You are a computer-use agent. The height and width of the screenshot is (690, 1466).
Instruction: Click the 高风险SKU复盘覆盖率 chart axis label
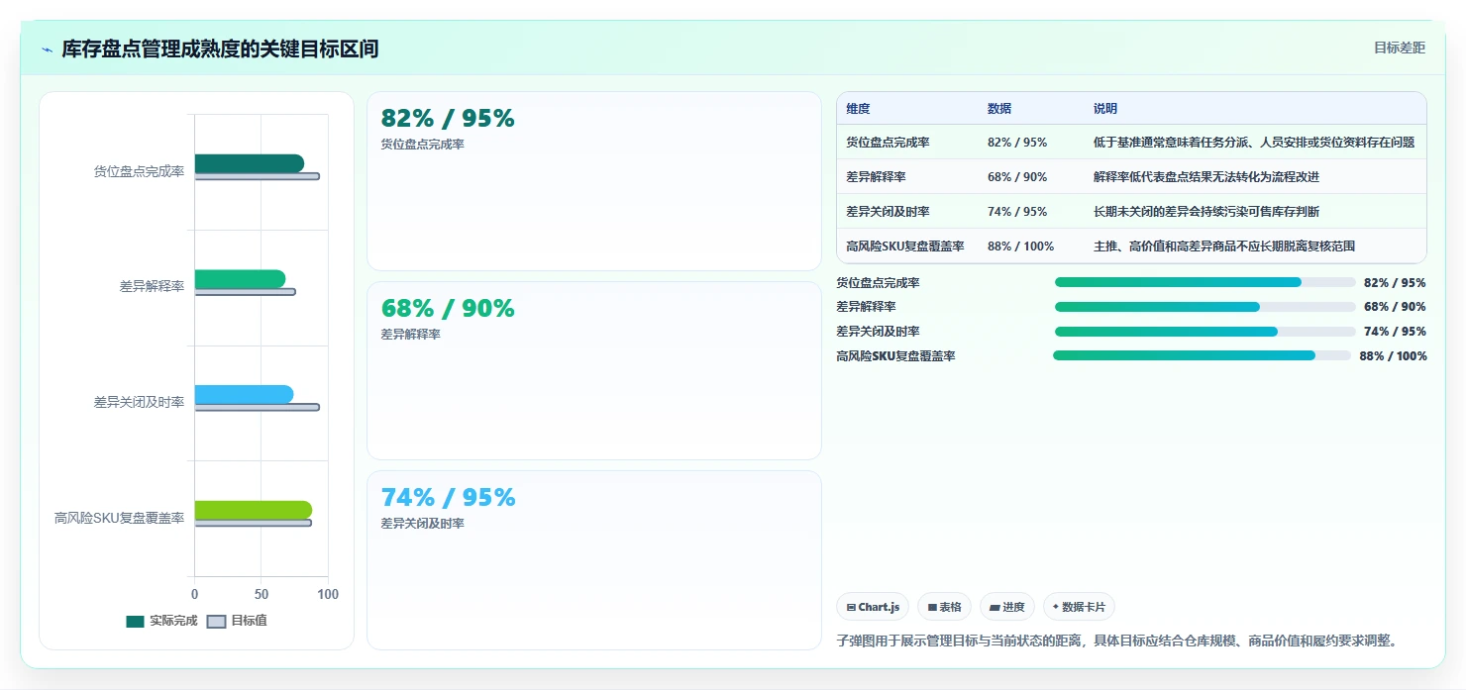[x=119, y=518]
